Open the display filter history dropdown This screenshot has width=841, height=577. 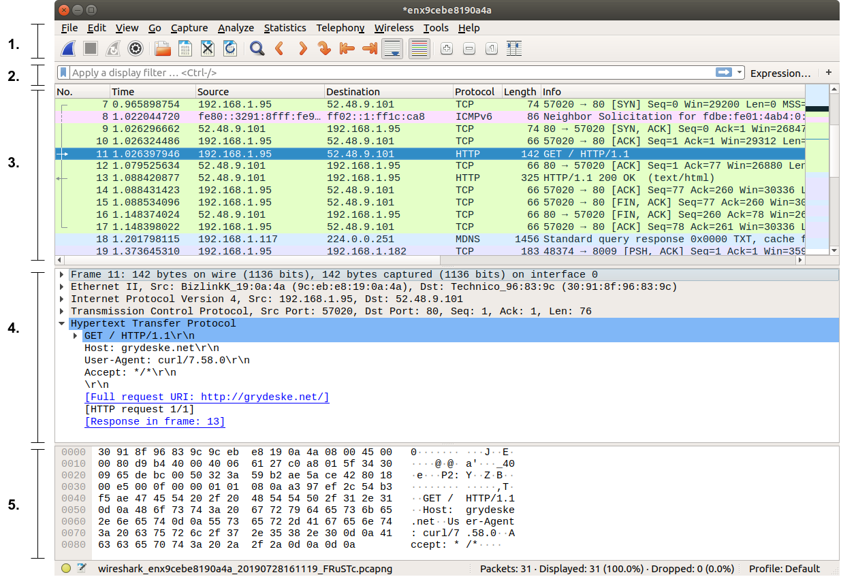point(740,73)
